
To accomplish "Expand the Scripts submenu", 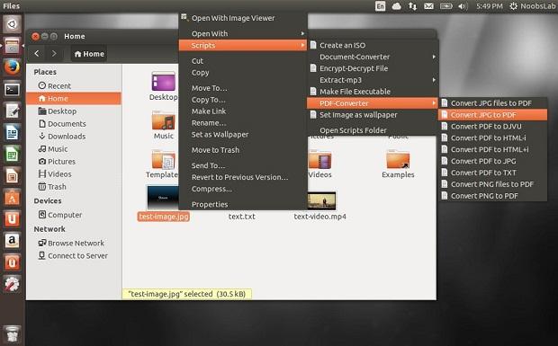I will (x=243, y=46).
